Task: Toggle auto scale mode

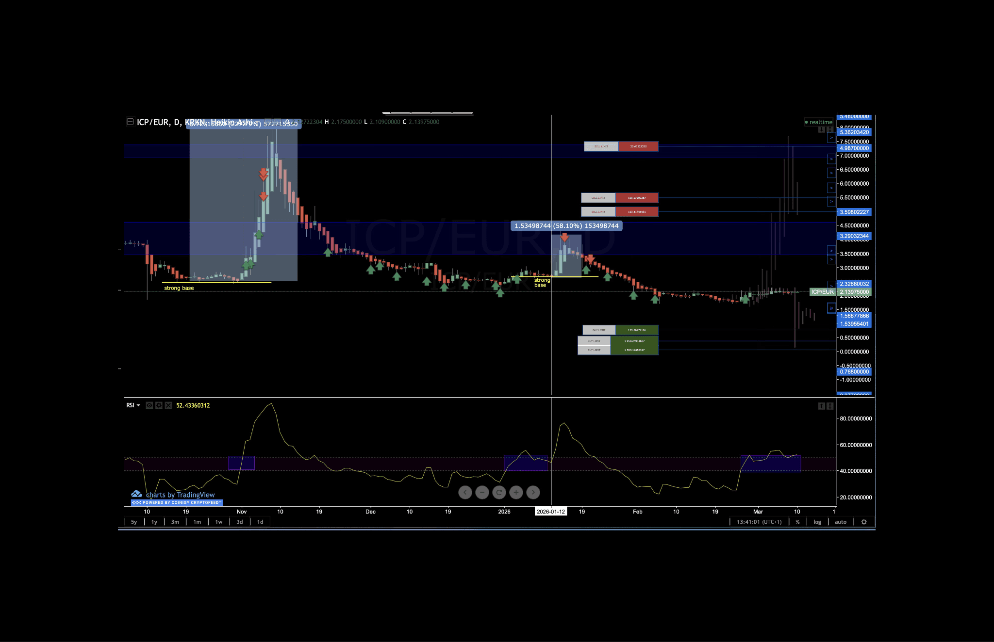Action: pyautogui.click(x=841, y=522)
